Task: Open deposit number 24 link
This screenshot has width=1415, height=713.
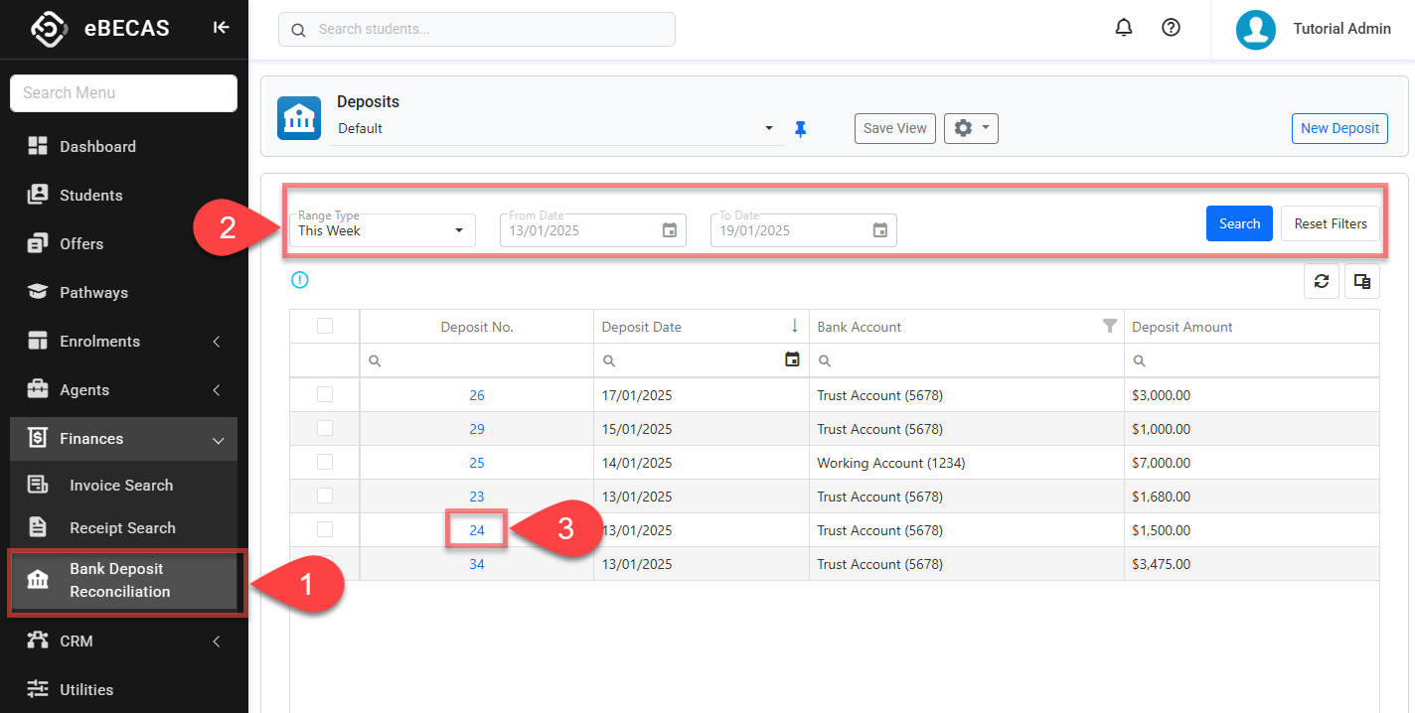Action: 477,530
